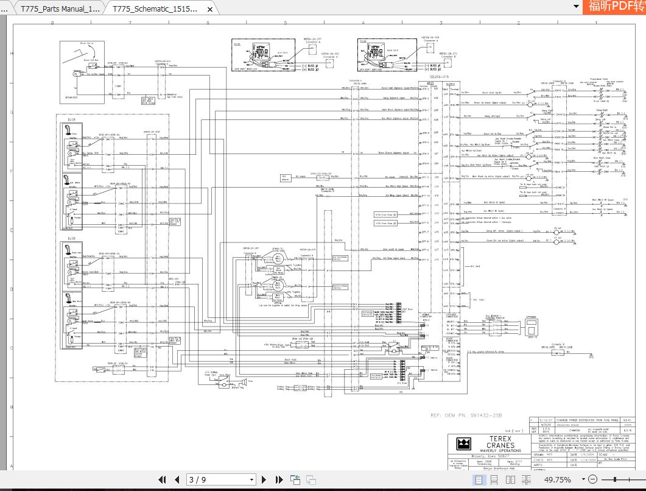Close the T775_Schematic tab
646x491 pixels.
pyautogui.click(x=209, y=9)
